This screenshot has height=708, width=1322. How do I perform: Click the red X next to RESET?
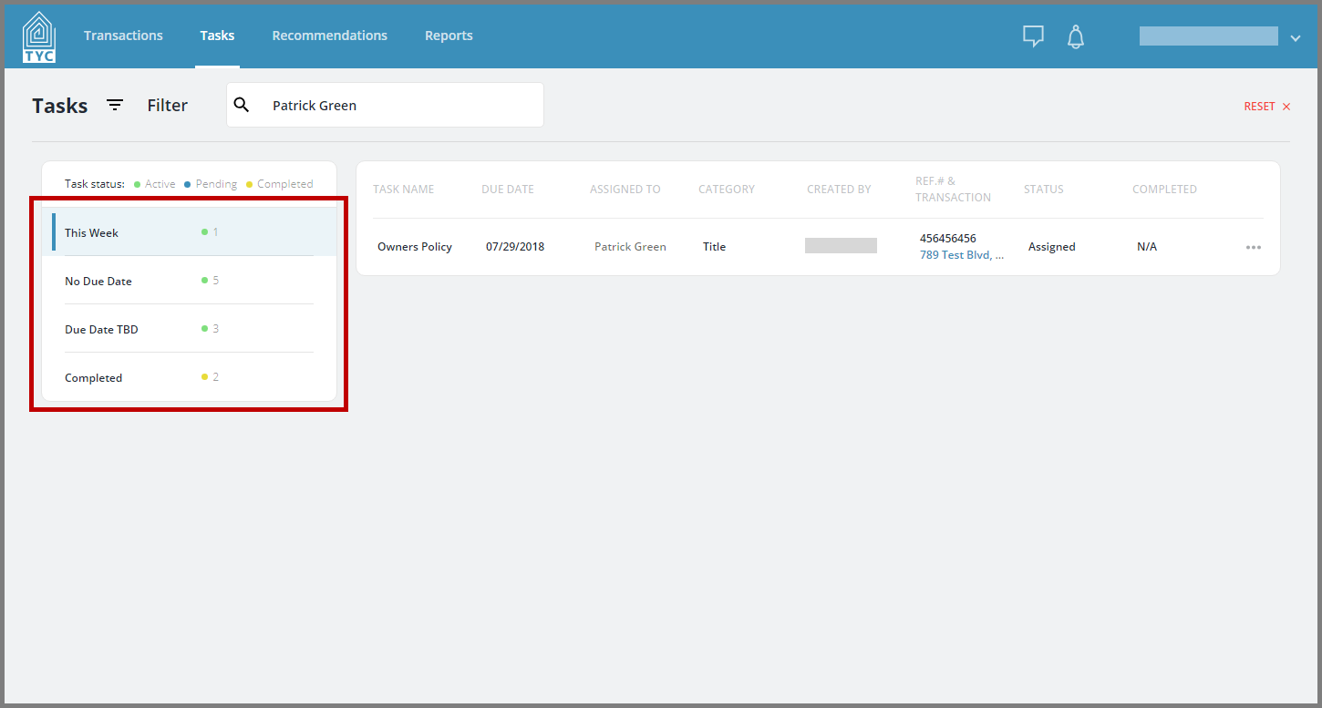coord(1286,107)
